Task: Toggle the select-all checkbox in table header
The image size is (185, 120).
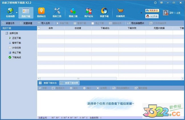Action: 39,28
